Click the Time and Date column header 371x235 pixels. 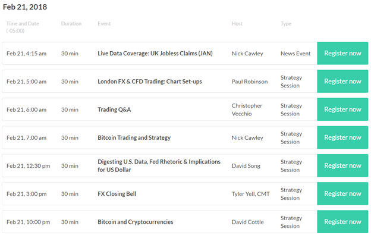[23, 27]
